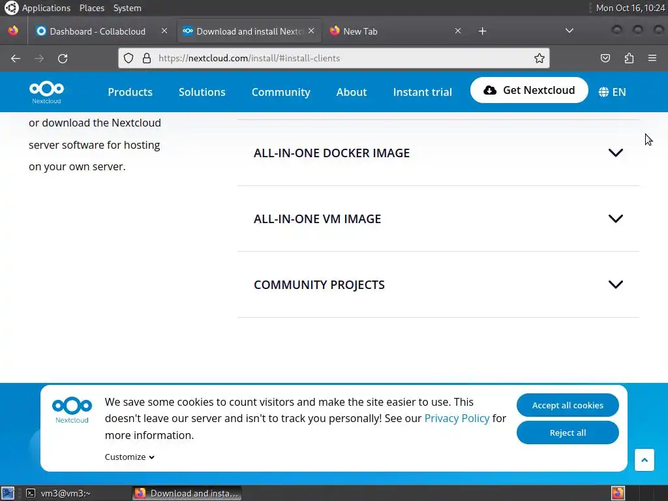
Task: Click the Ubuntu MATE logo in top panel
Action: point(12,8)
